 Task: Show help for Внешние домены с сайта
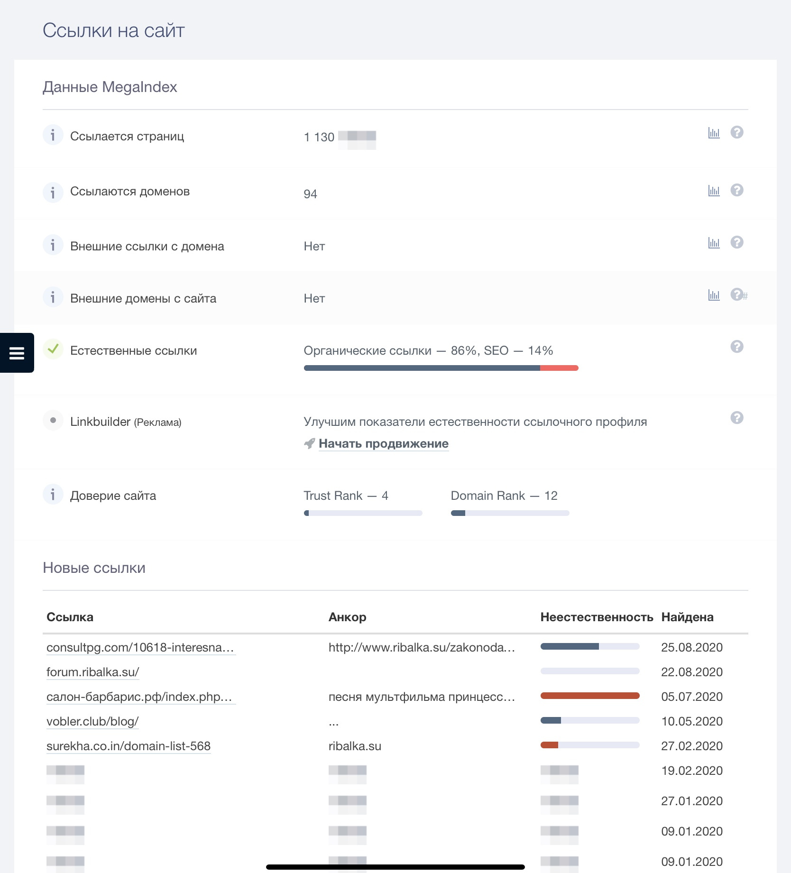737,294
